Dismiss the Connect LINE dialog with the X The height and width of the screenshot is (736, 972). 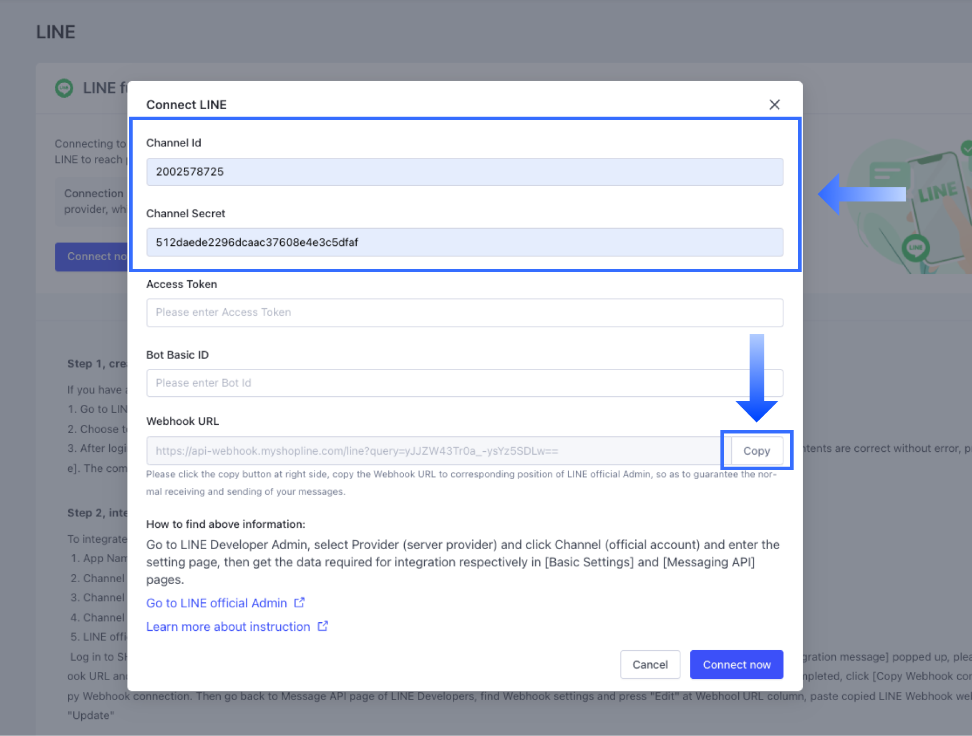coord(775,105)
